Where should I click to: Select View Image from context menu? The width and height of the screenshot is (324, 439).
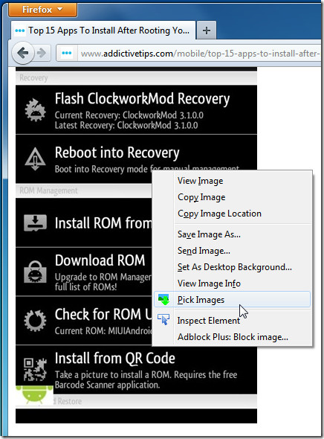click(200, 181)
